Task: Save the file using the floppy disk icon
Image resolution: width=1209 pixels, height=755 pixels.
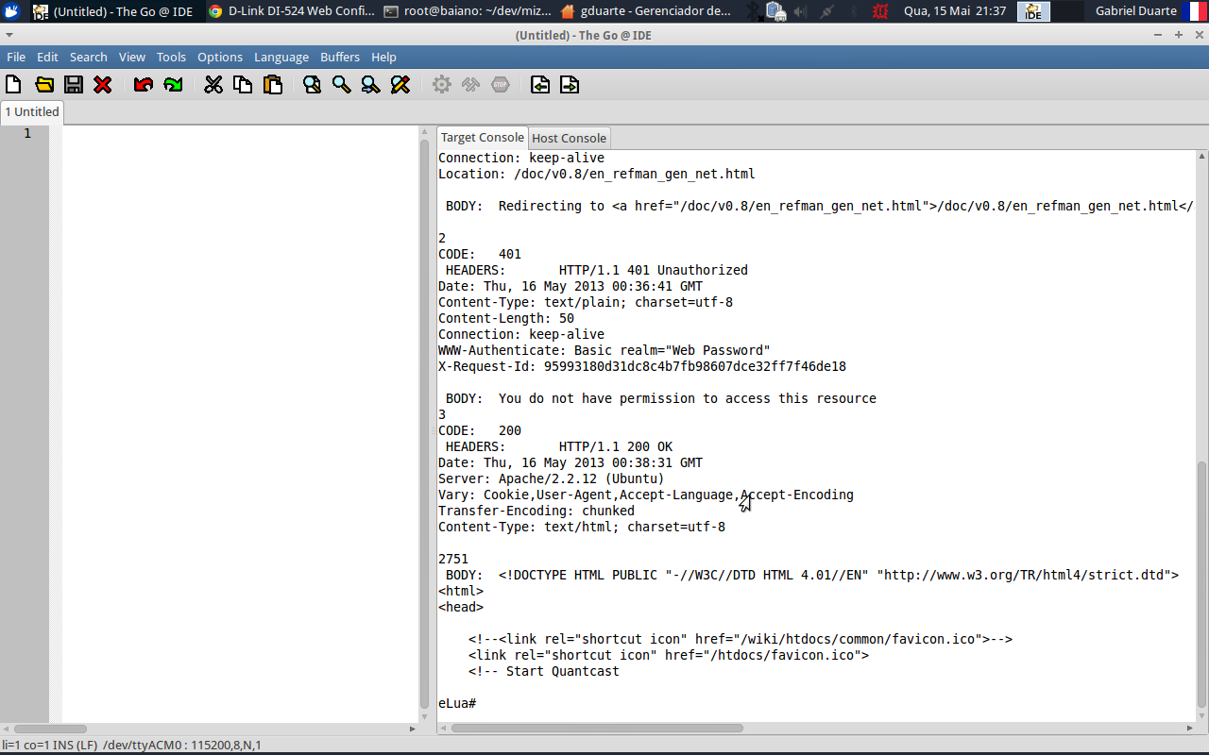Action: (x=73, y=85)
